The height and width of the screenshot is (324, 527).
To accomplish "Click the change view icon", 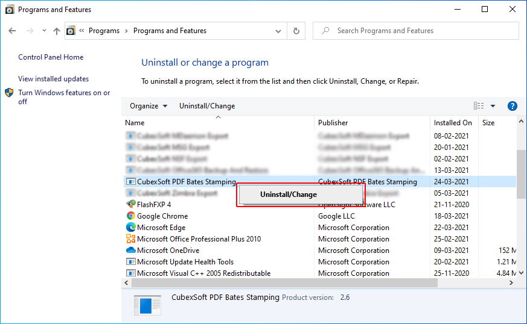I will coord(479,106).
